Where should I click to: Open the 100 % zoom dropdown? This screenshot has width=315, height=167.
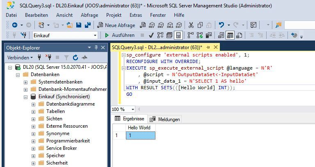(x=133, y=109)
